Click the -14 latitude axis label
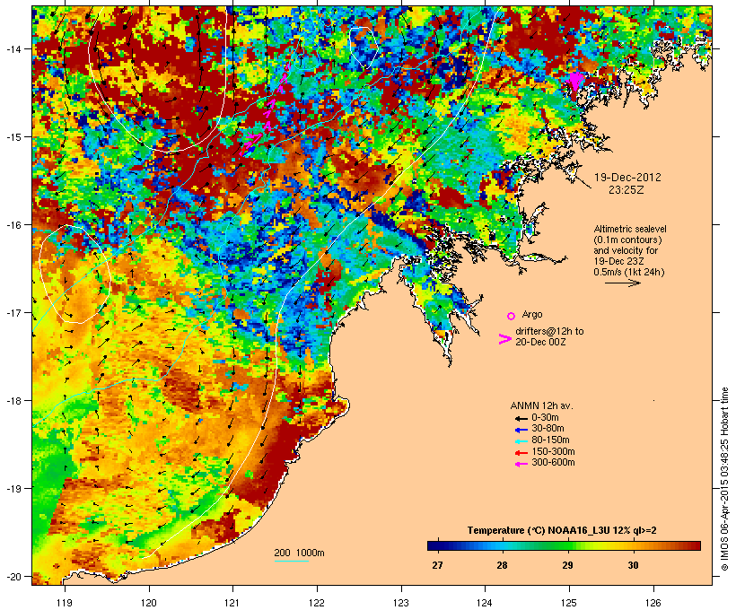The image size is (736, 610). tap(13, 48)
